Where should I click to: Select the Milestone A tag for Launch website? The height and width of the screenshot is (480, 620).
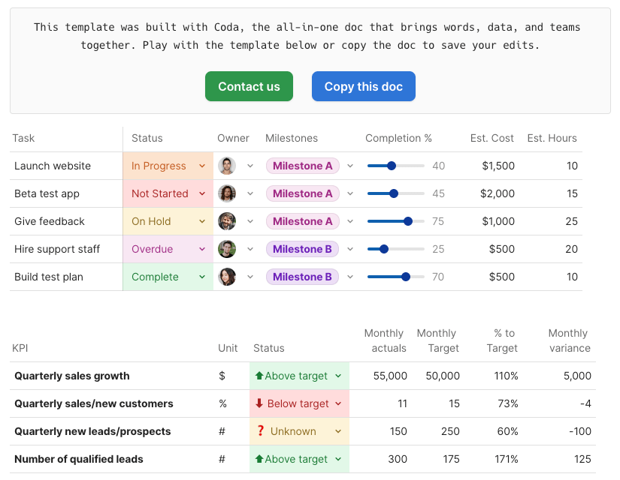[x=302, y=166]
